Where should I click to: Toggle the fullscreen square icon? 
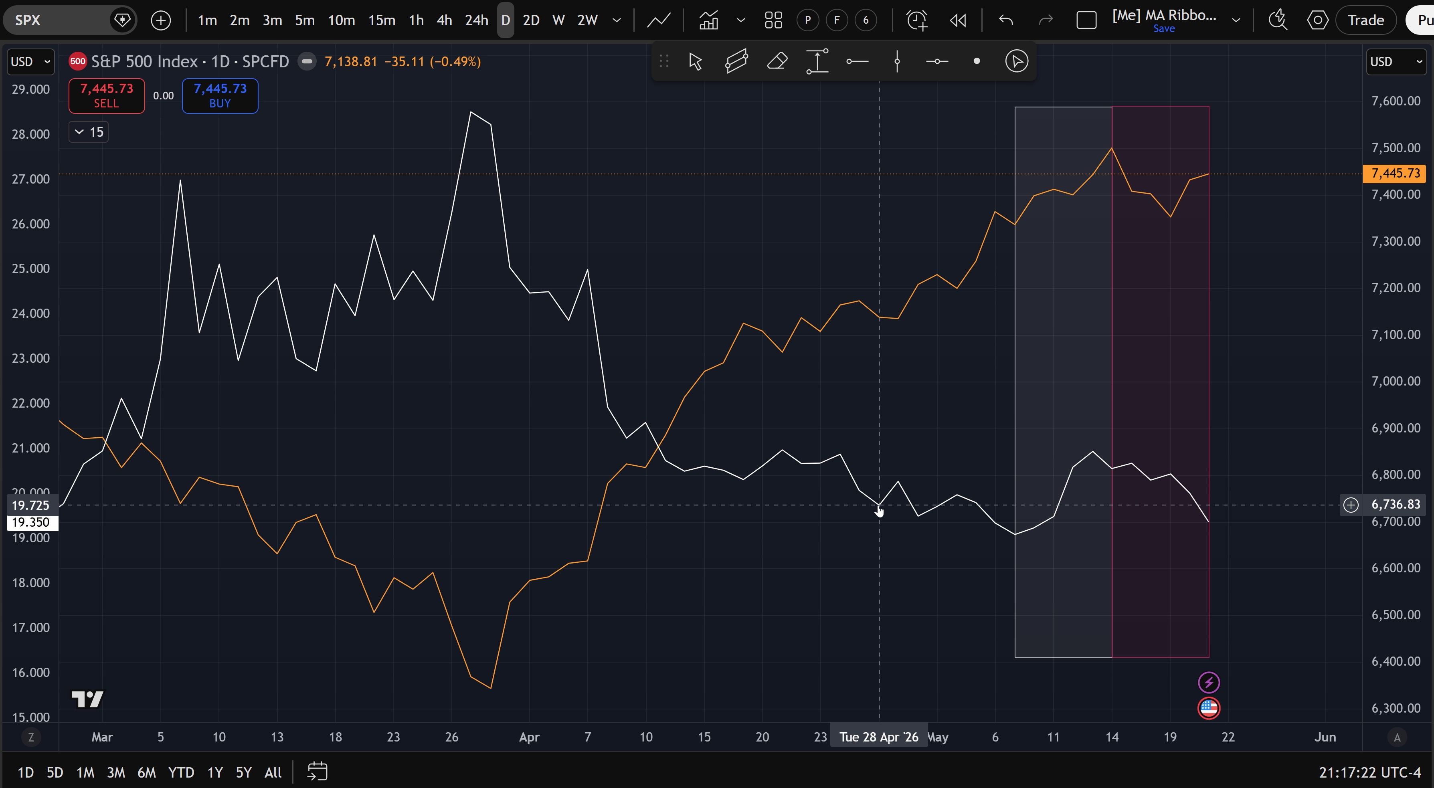coord(1086,20)
